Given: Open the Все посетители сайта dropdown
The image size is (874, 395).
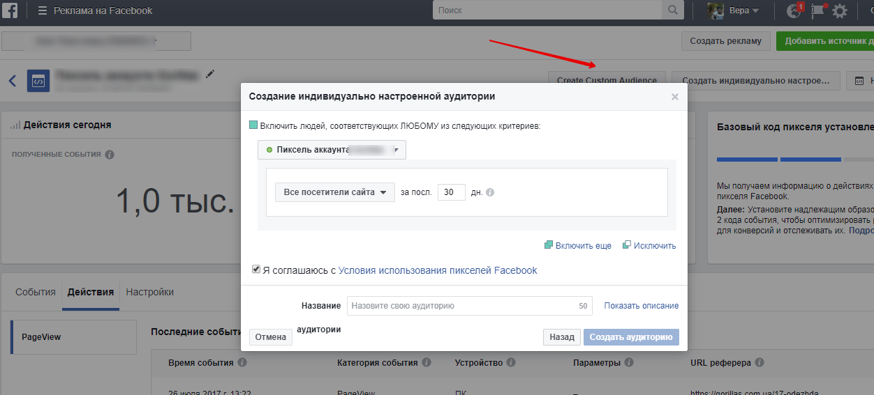Looking at the screenshot, I should 335,192.
